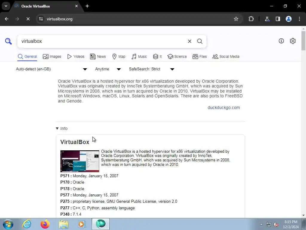306x230 pixels.
Task: Click the VirtualBox infobox heading
Action: click(75, 142)
